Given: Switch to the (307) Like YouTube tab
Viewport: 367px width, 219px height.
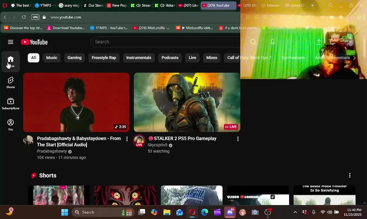Looking at the screenshot, I should click(188, 5).
